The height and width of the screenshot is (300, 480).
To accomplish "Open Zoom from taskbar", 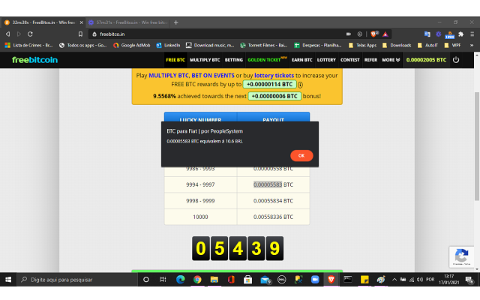I will click(315, 280).
